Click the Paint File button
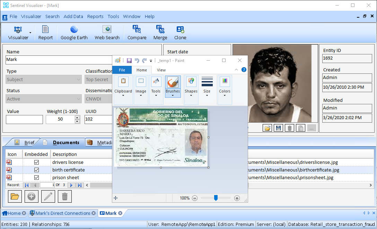The width and height of the screenshot is (377, 229). tap(122, 70)
